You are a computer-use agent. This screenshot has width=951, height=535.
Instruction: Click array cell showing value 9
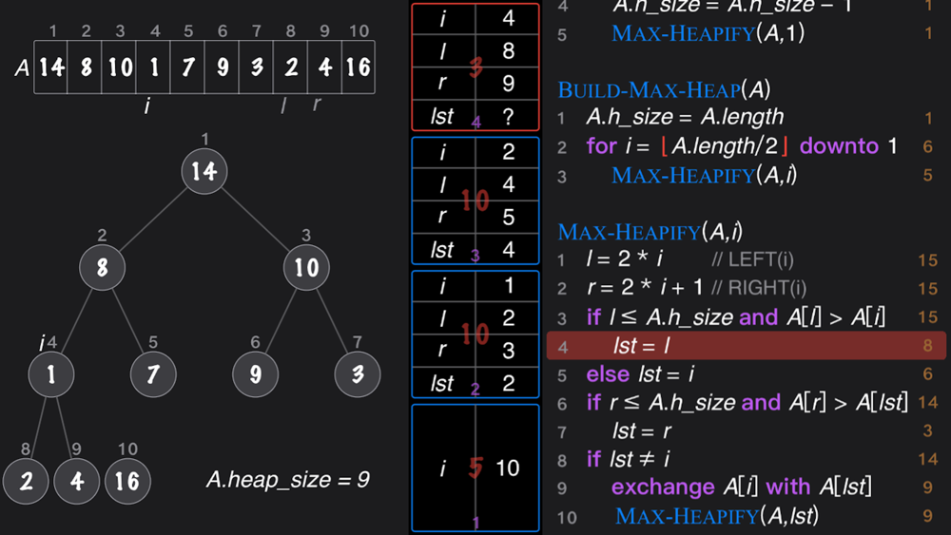coord(222,67)
